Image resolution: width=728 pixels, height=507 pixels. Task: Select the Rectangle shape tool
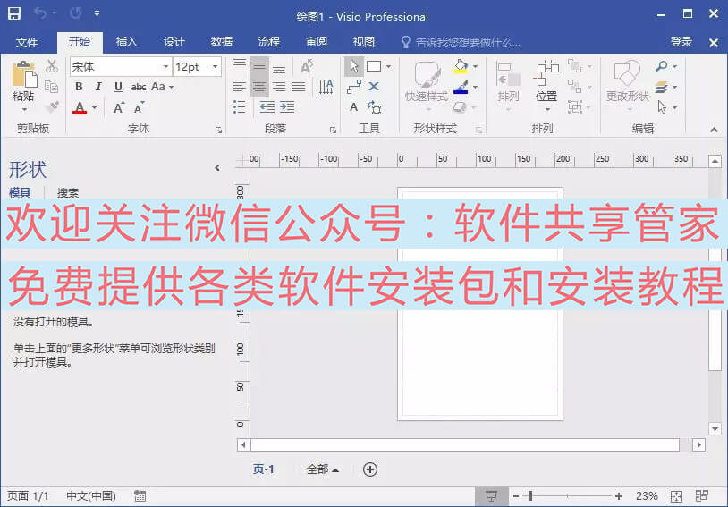374,66
